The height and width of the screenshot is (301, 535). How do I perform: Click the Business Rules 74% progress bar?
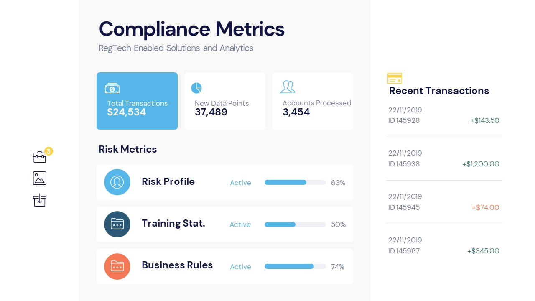point(295,266)
